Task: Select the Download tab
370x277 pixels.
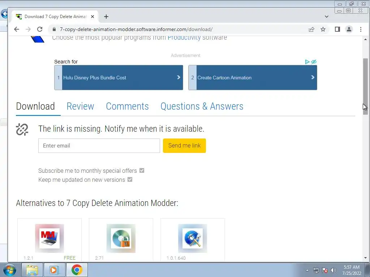Action: [x=35, y=106]
